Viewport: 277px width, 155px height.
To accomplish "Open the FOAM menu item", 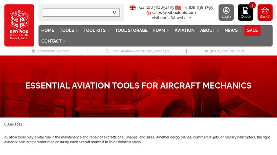I will coord(159,30).
